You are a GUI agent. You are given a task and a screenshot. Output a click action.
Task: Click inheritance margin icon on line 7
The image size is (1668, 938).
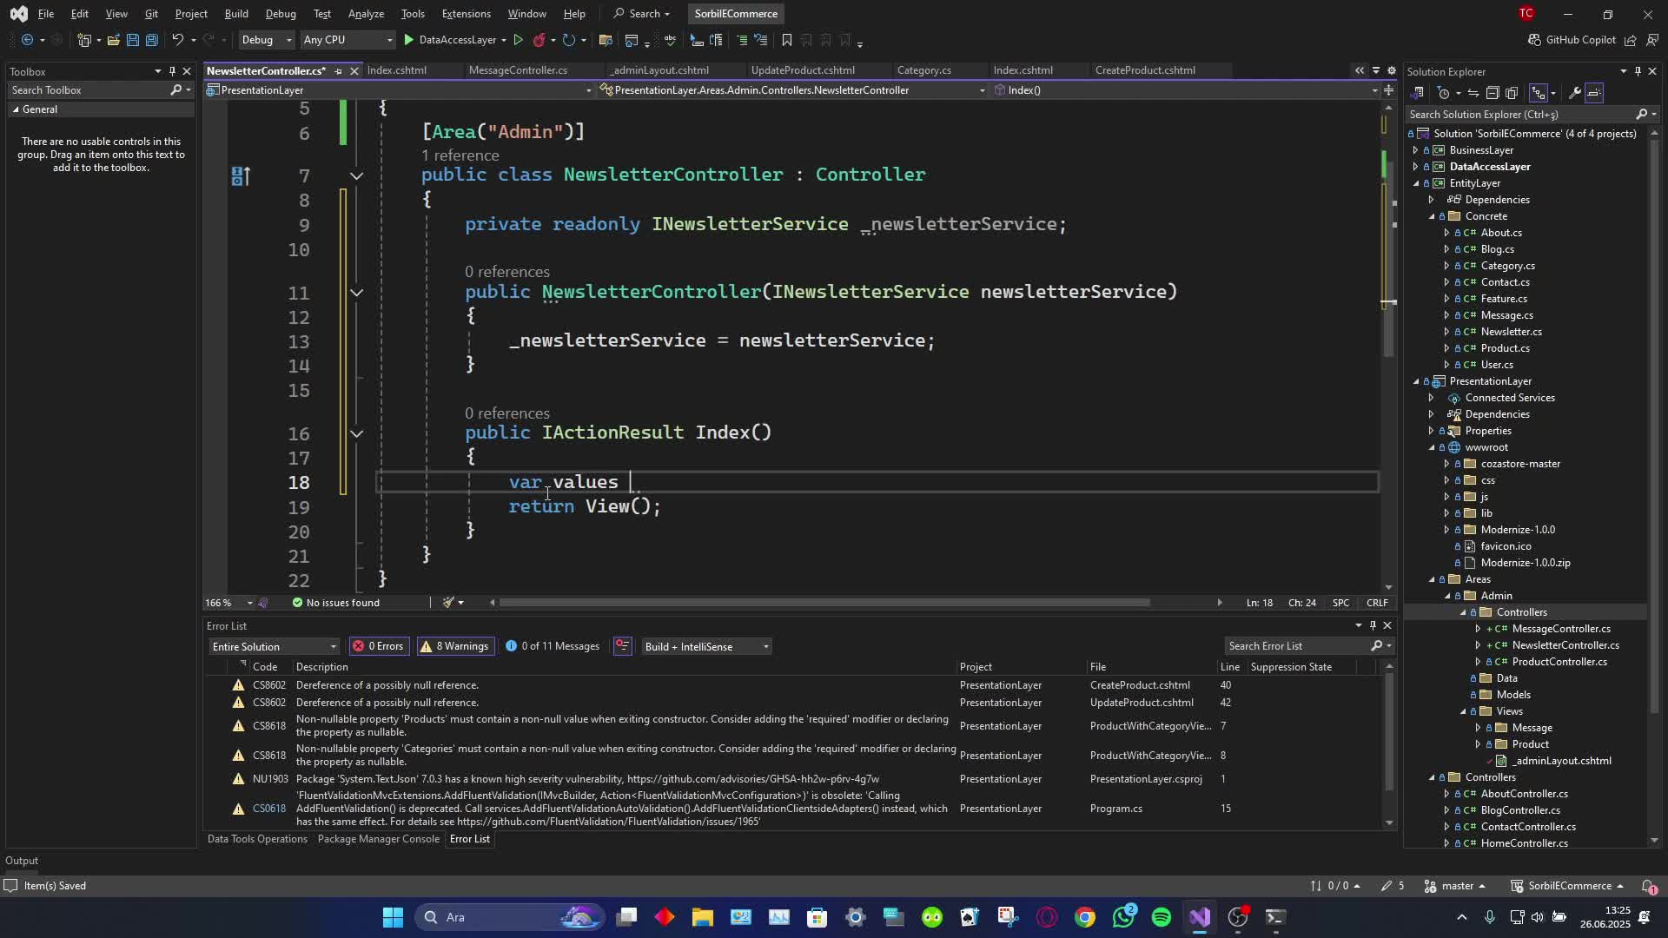pos(241,176)
